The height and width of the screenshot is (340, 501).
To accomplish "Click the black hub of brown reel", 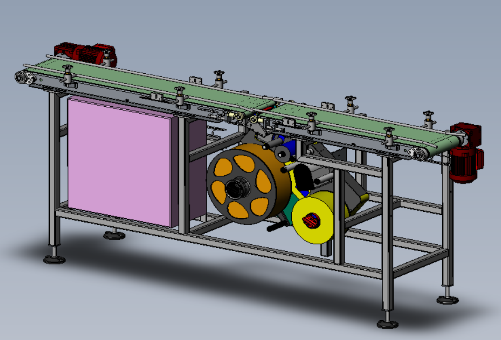I will pos(236,187).
